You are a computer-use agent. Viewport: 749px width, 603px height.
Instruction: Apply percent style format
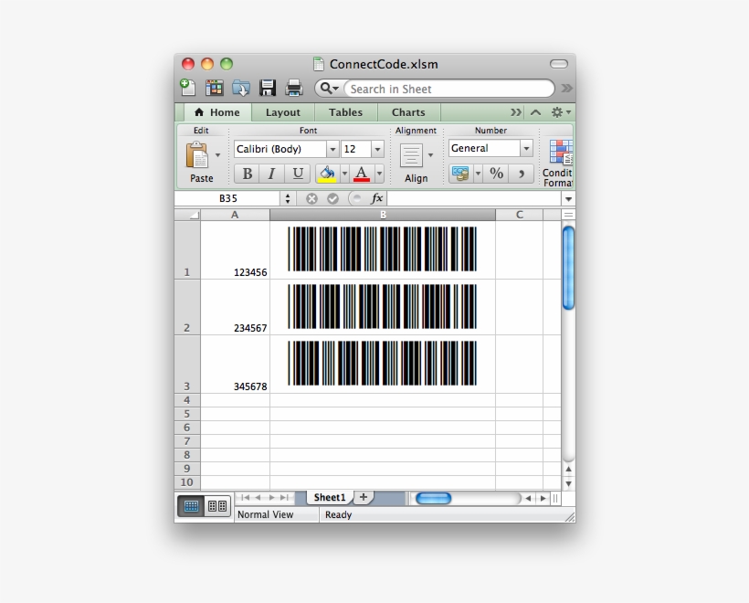tap(496, 174)
